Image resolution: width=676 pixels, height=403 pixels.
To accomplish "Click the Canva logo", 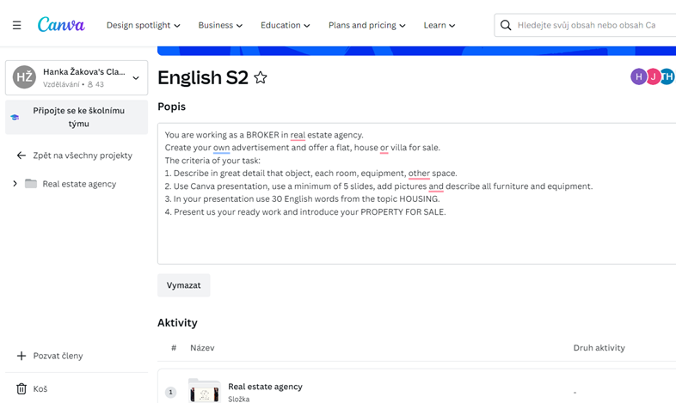I will point(61,25).
